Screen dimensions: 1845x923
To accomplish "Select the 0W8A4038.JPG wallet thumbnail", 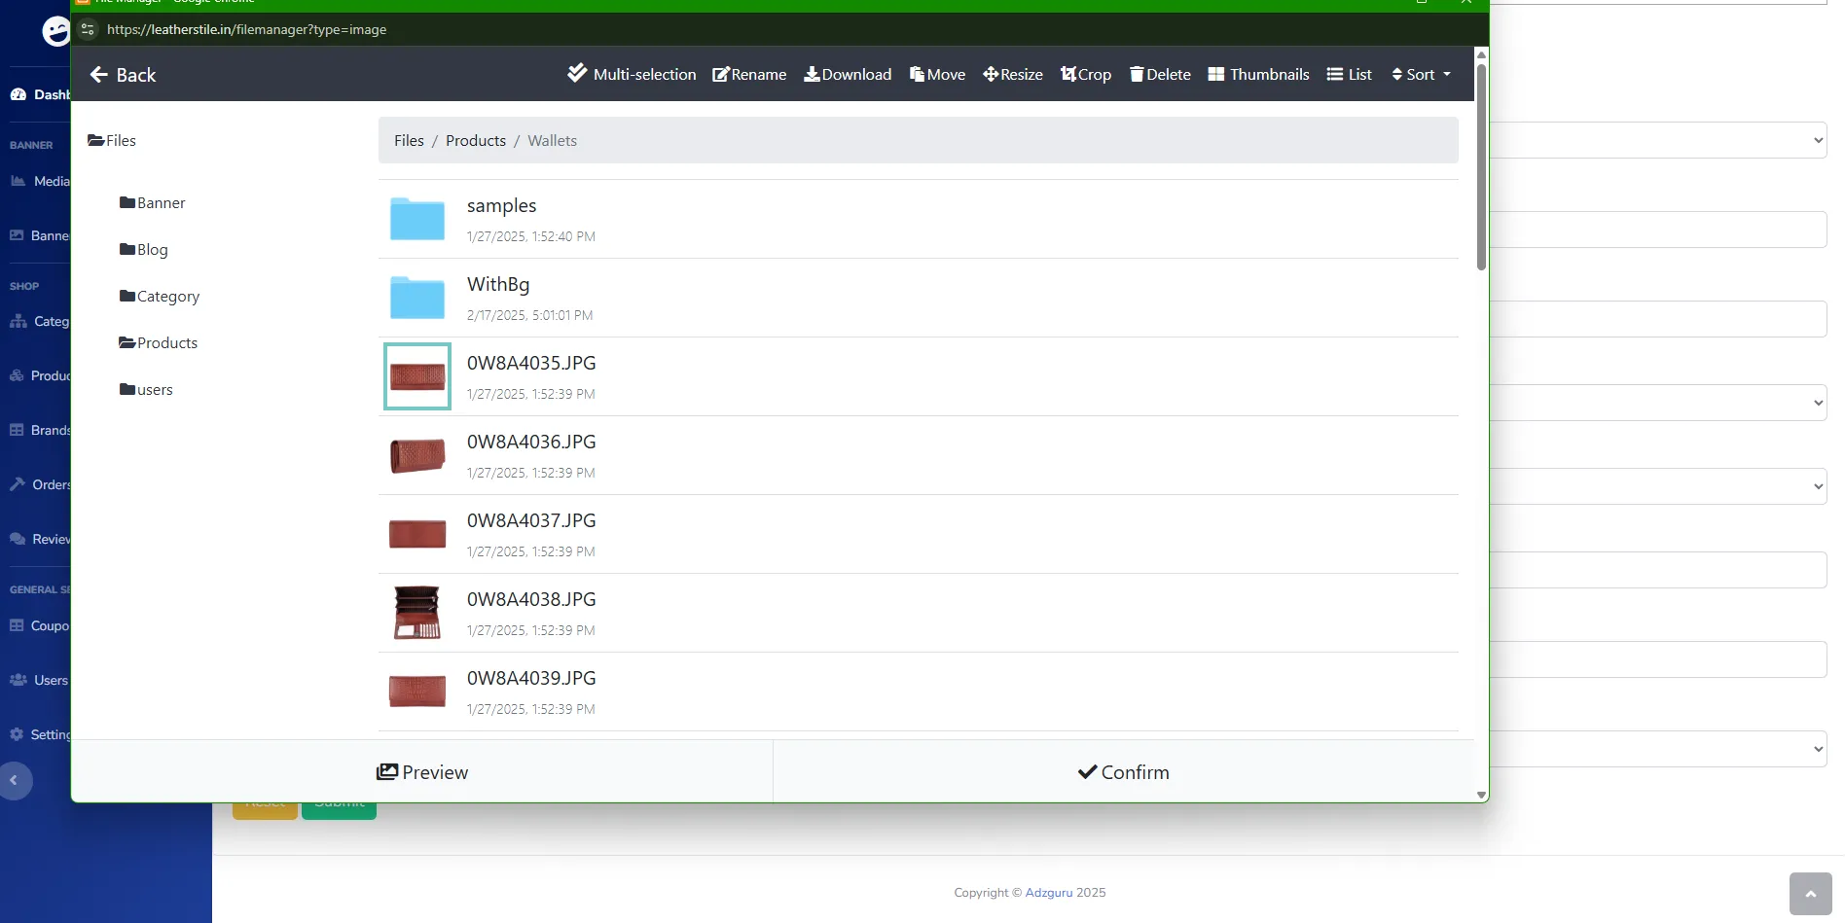I will (416, 612).
